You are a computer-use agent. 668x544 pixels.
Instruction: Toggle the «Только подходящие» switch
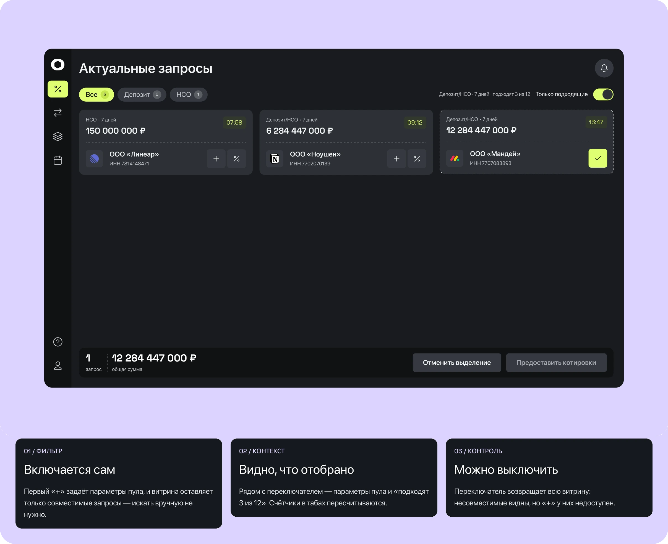(x=603, y=94)
